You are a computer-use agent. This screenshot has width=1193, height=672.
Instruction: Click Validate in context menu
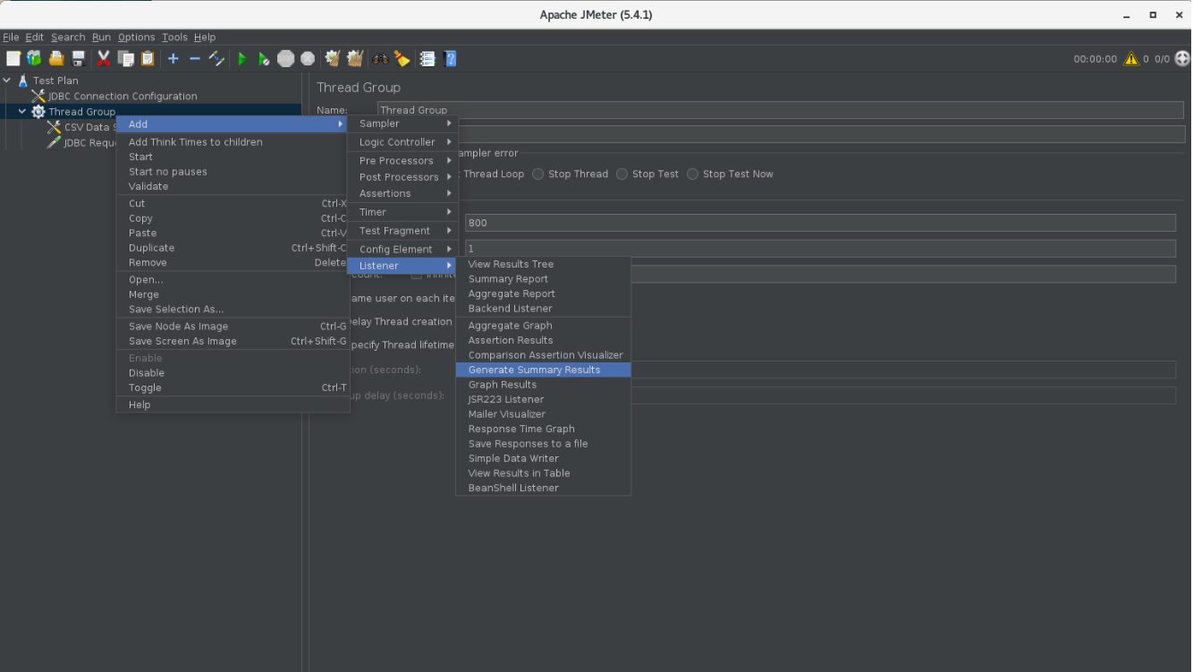click(233, 186)
